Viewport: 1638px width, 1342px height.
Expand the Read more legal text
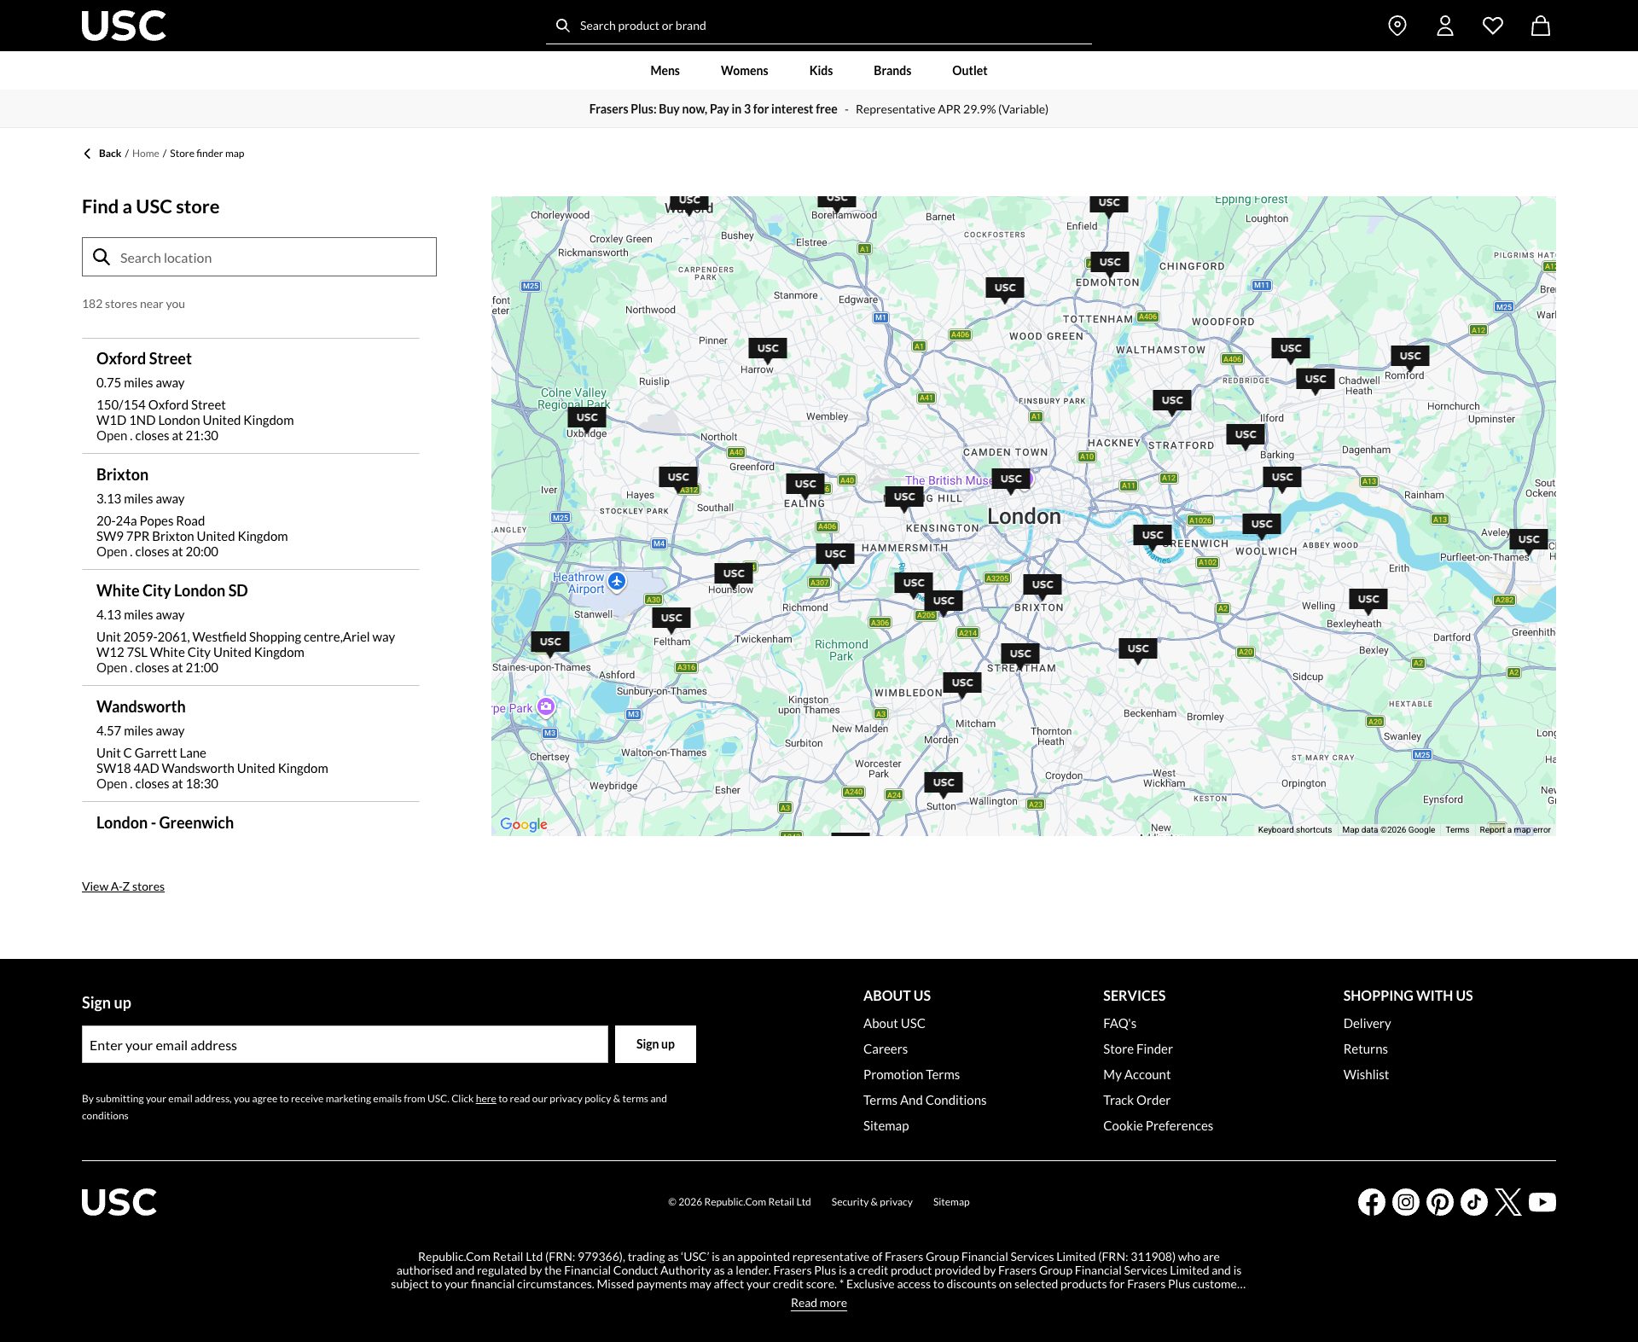pyautogui.click(x=818, y=1302)
